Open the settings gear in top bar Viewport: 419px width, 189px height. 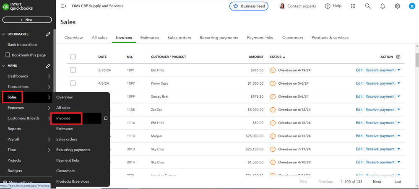coord(397,6)
